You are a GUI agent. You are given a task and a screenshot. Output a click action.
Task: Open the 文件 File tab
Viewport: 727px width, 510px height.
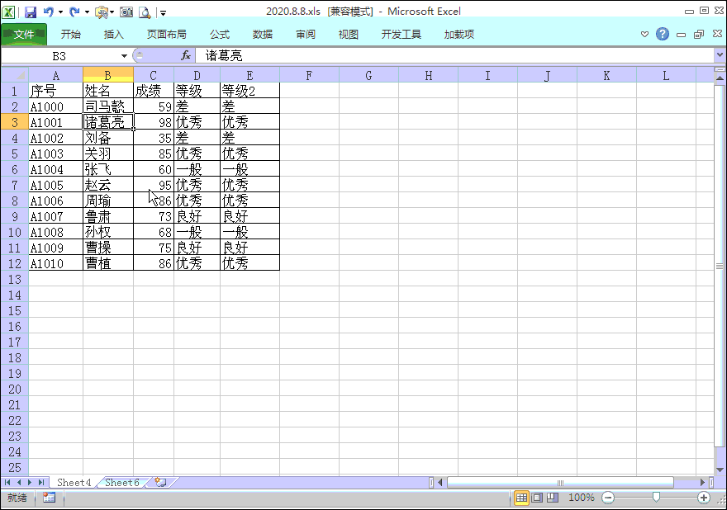click(24, 35)
